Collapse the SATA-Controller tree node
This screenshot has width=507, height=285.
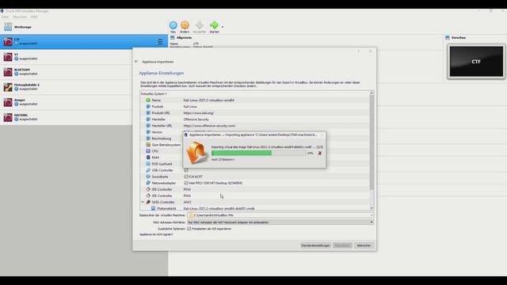(x=143, y=202)
